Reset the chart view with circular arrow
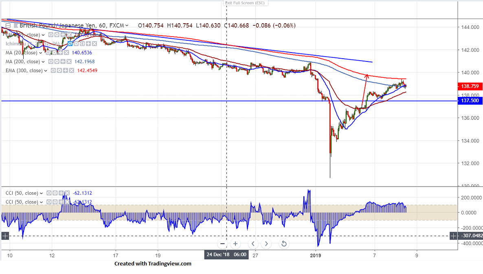This screenshot has width=483, height=274. pyautogui.click(x=284, y=244)
